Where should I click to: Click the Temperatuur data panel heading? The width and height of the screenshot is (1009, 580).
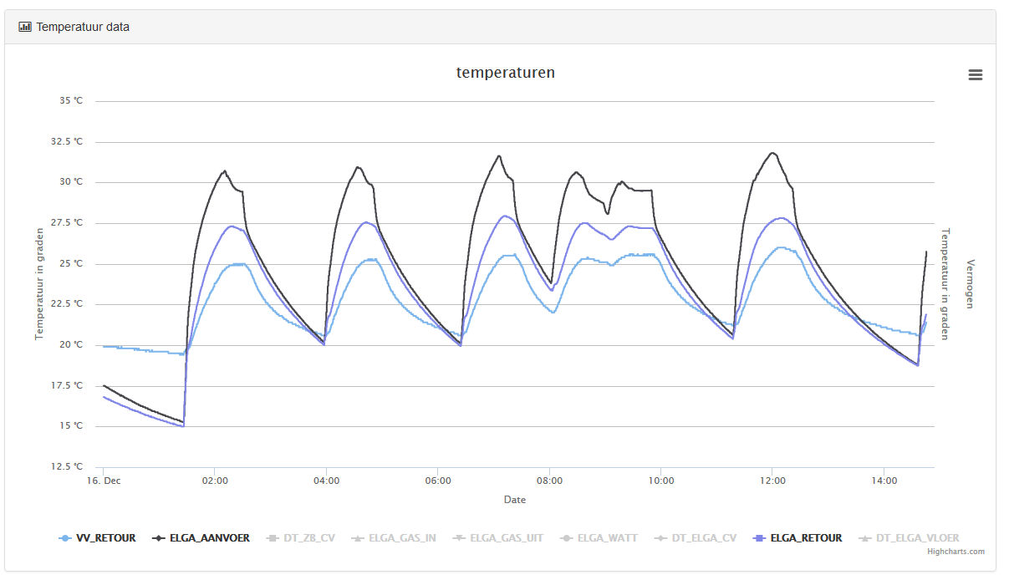[x=82, y=27]
